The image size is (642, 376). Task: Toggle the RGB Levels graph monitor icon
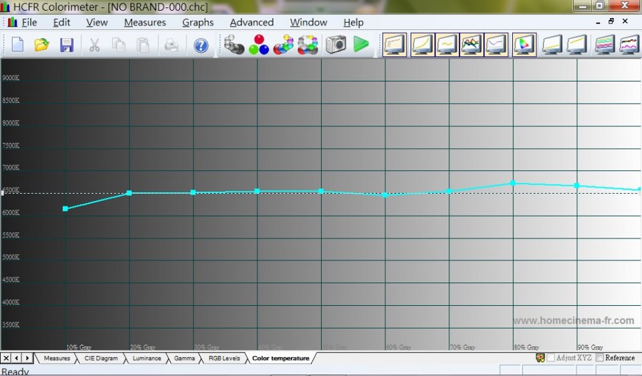(471, 45)
